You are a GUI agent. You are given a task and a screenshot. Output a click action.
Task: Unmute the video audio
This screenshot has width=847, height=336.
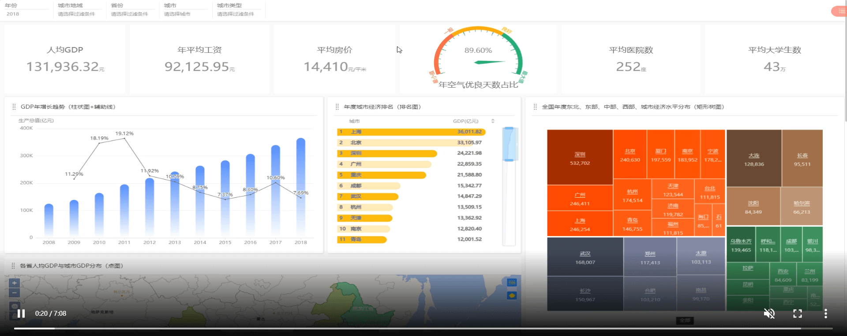(x=769, y=314)
